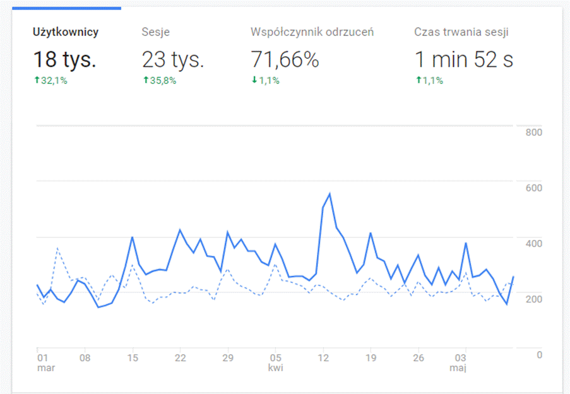Click the 19 date axis label
The height and width of the screenshot is (394, 570).
coord(371,358)
